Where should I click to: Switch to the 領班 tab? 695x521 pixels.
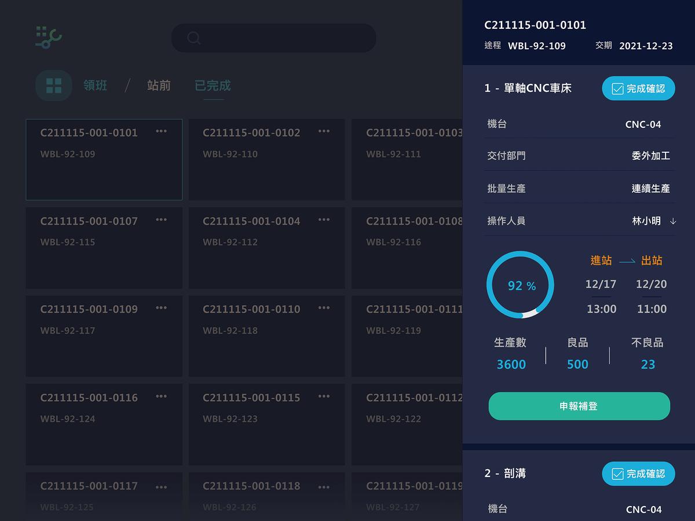(x=95, y=86)
